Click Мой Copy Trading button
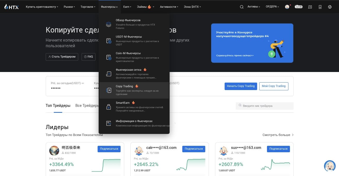This screenshot has width=339, height=176. tap(274, 86)
